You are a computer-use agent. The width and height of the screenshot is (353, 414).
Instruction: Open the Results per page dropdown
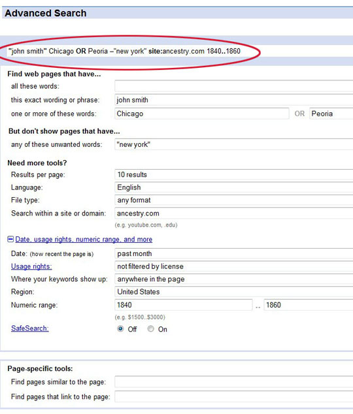click(234, 174)
